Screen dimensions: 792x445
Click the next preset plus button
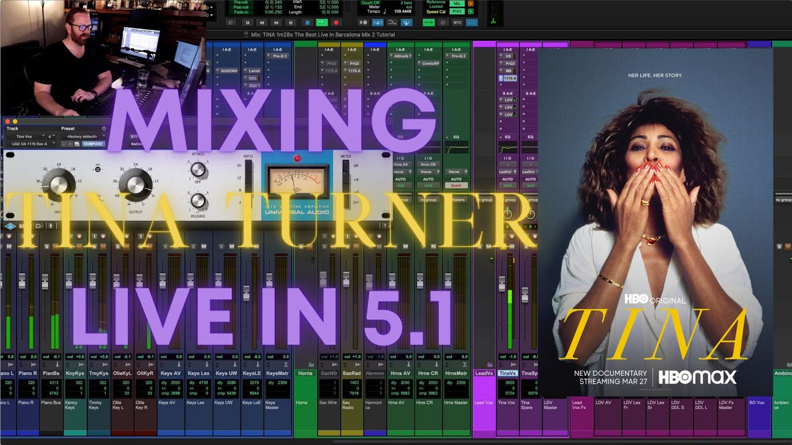point(70,144)
